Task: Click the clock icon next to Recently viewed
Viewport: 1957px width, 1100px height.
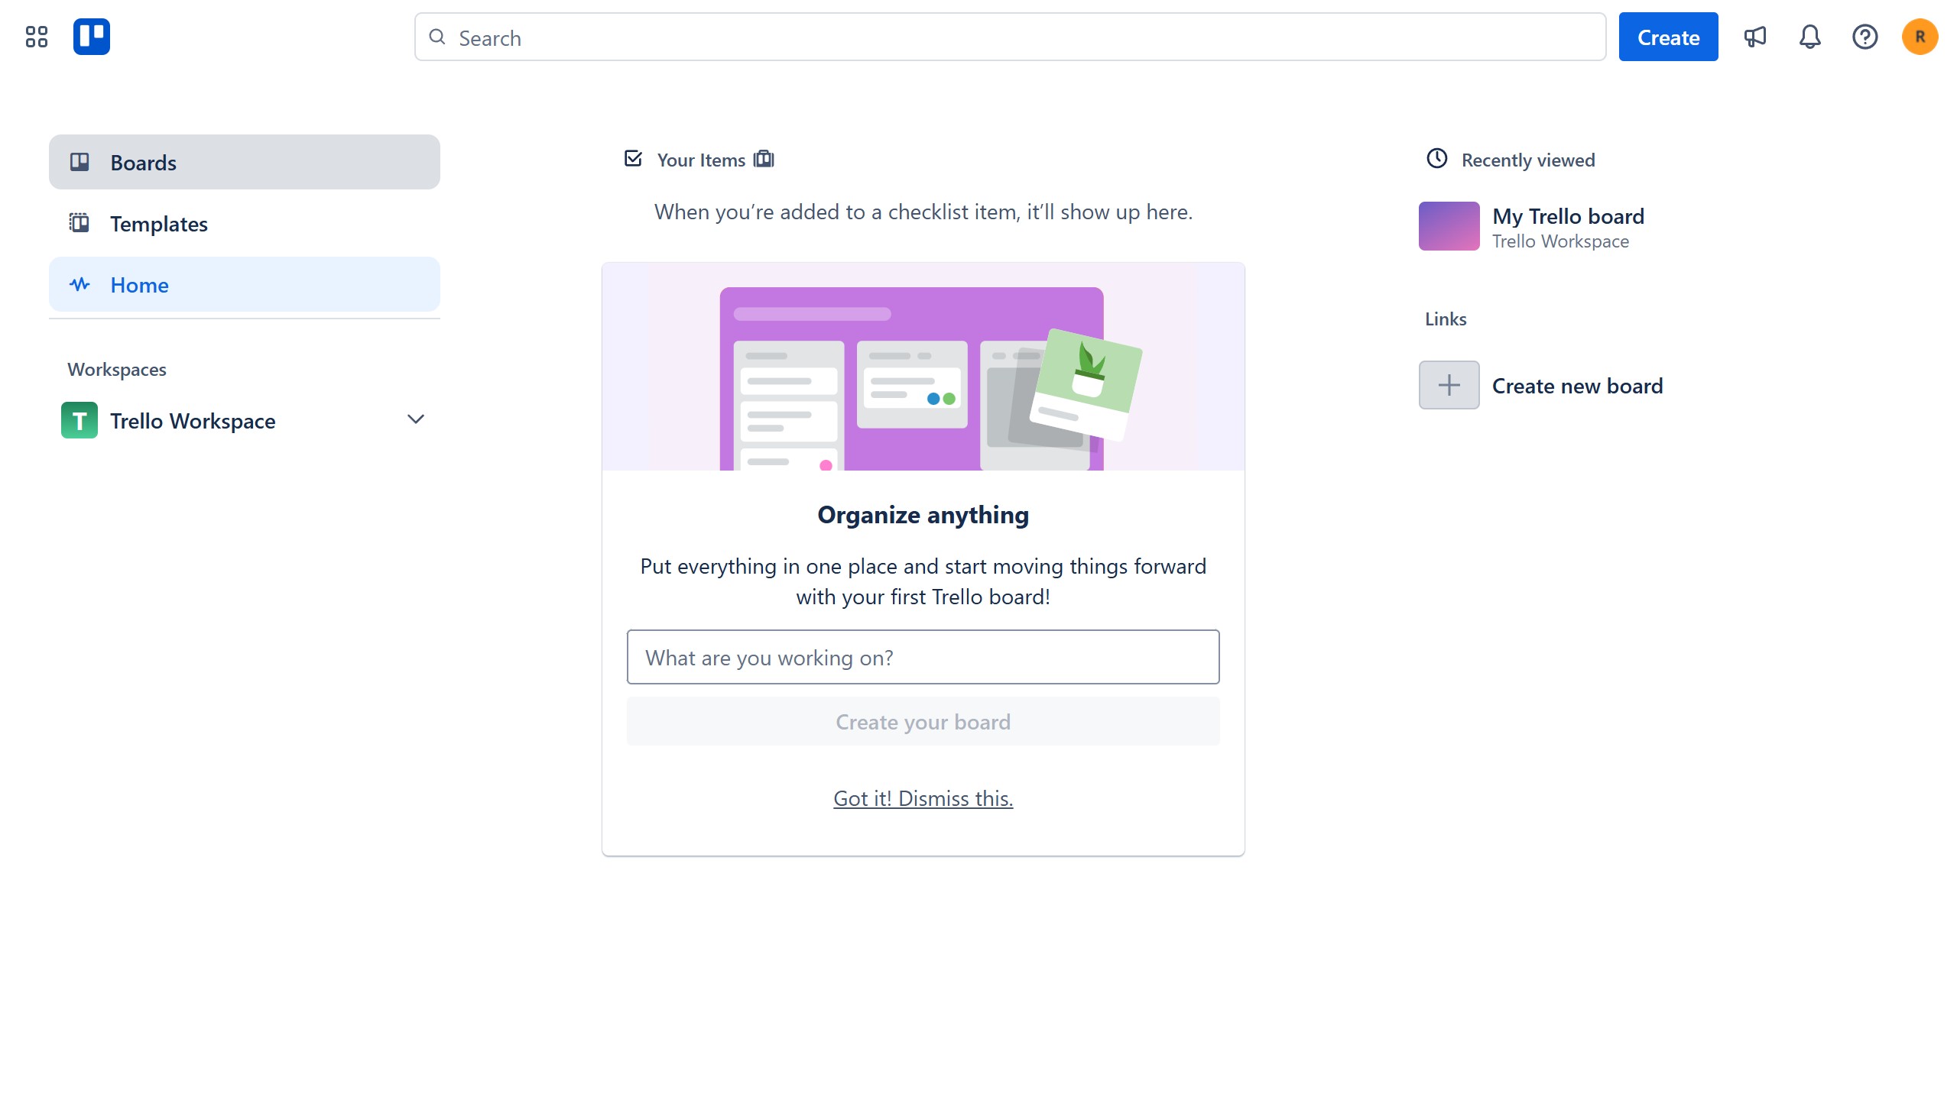Action: click(1437, 159)
